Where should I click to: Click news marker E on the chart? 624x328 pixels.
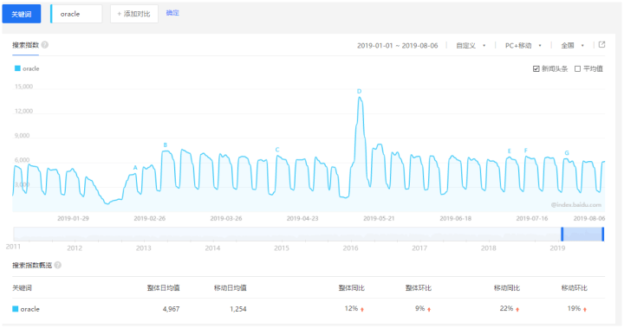pyautogui.click(x=510, y=151)
